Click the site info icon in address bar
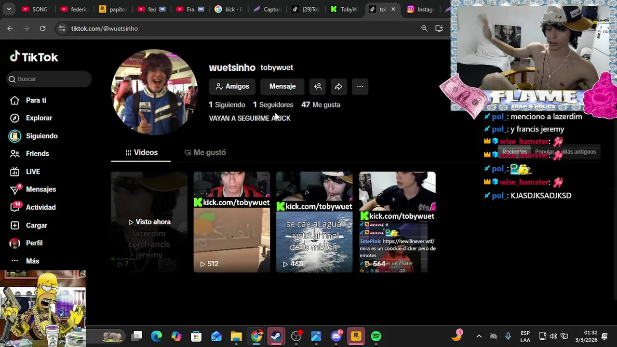This screenshot has height=347, width=617. (x=62, y=28)
